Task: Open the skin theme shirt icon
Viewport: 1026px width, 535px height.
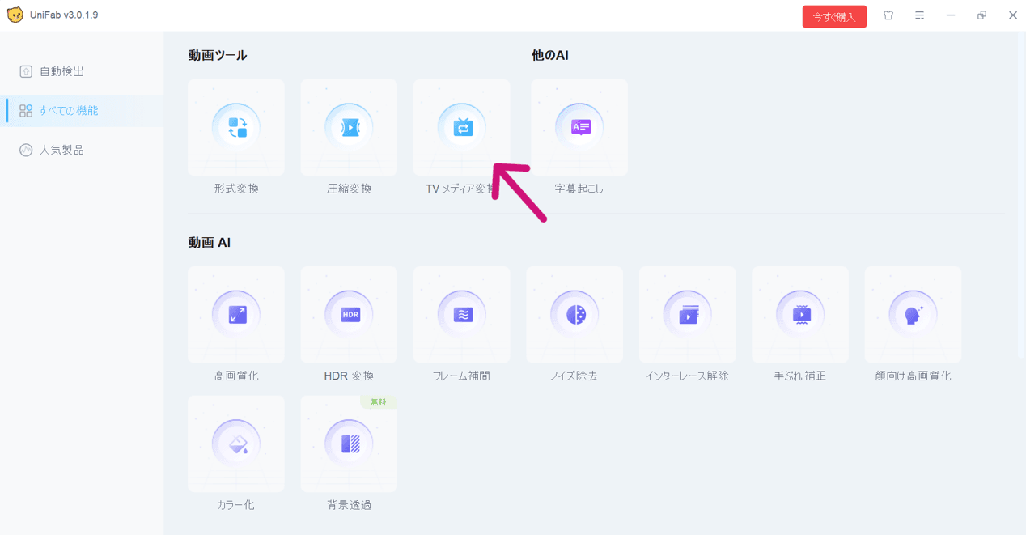Action: point(888,15)
